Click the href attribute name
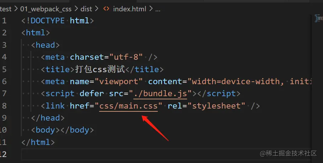 click(x=80, y=106)
